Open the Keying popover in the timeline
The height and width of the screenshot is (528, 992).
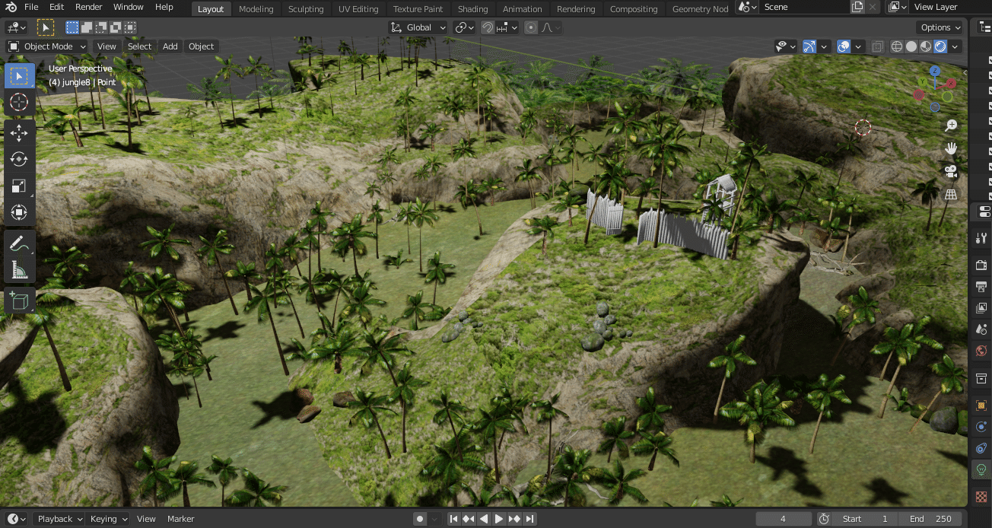(108, 519)
